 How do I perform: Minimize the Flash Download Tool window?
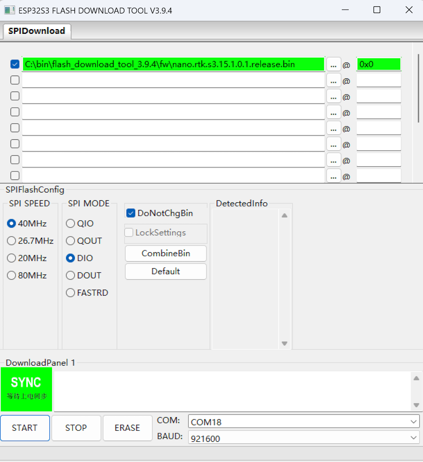345,10
